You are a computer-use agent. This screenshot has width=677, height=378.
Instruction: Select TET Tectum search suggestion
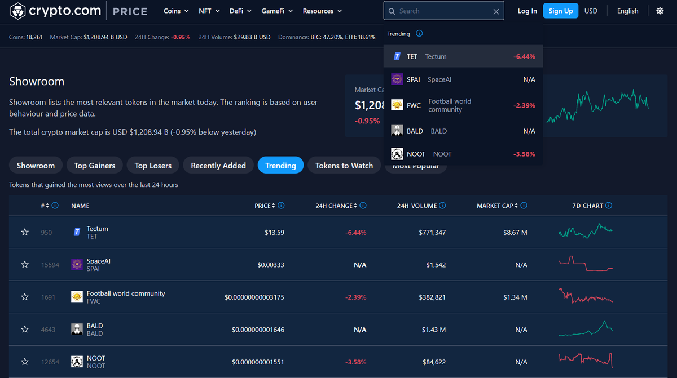tap(463, 56)
